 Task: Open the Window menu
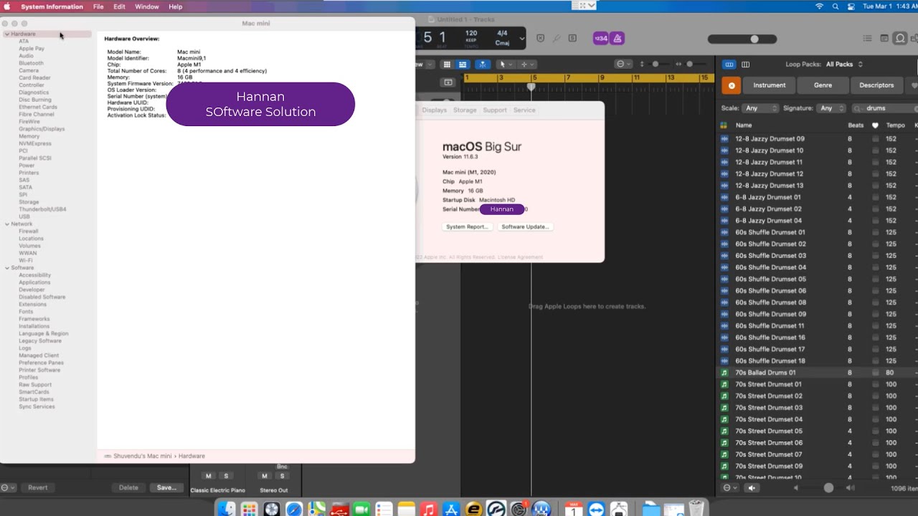(x=147, y=6)
